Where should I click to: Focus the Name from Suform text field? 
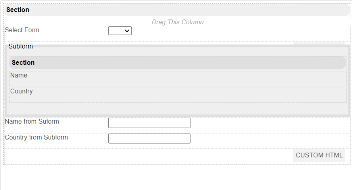point(149,123)
